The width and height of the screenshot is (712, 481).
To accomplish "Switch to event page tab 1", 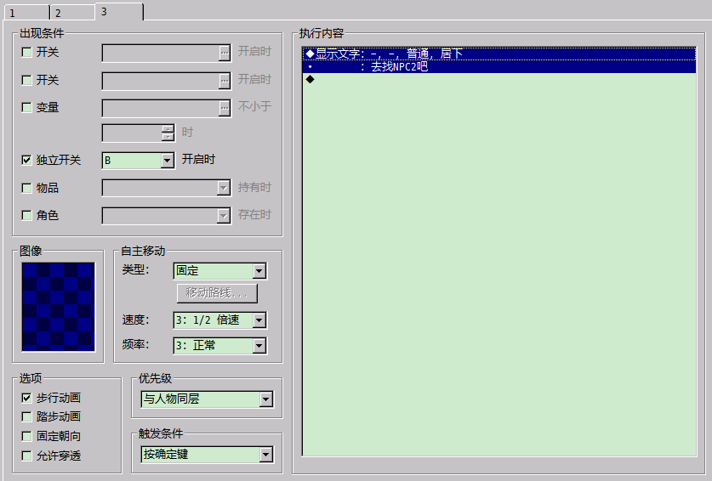I will coord(26,13).
